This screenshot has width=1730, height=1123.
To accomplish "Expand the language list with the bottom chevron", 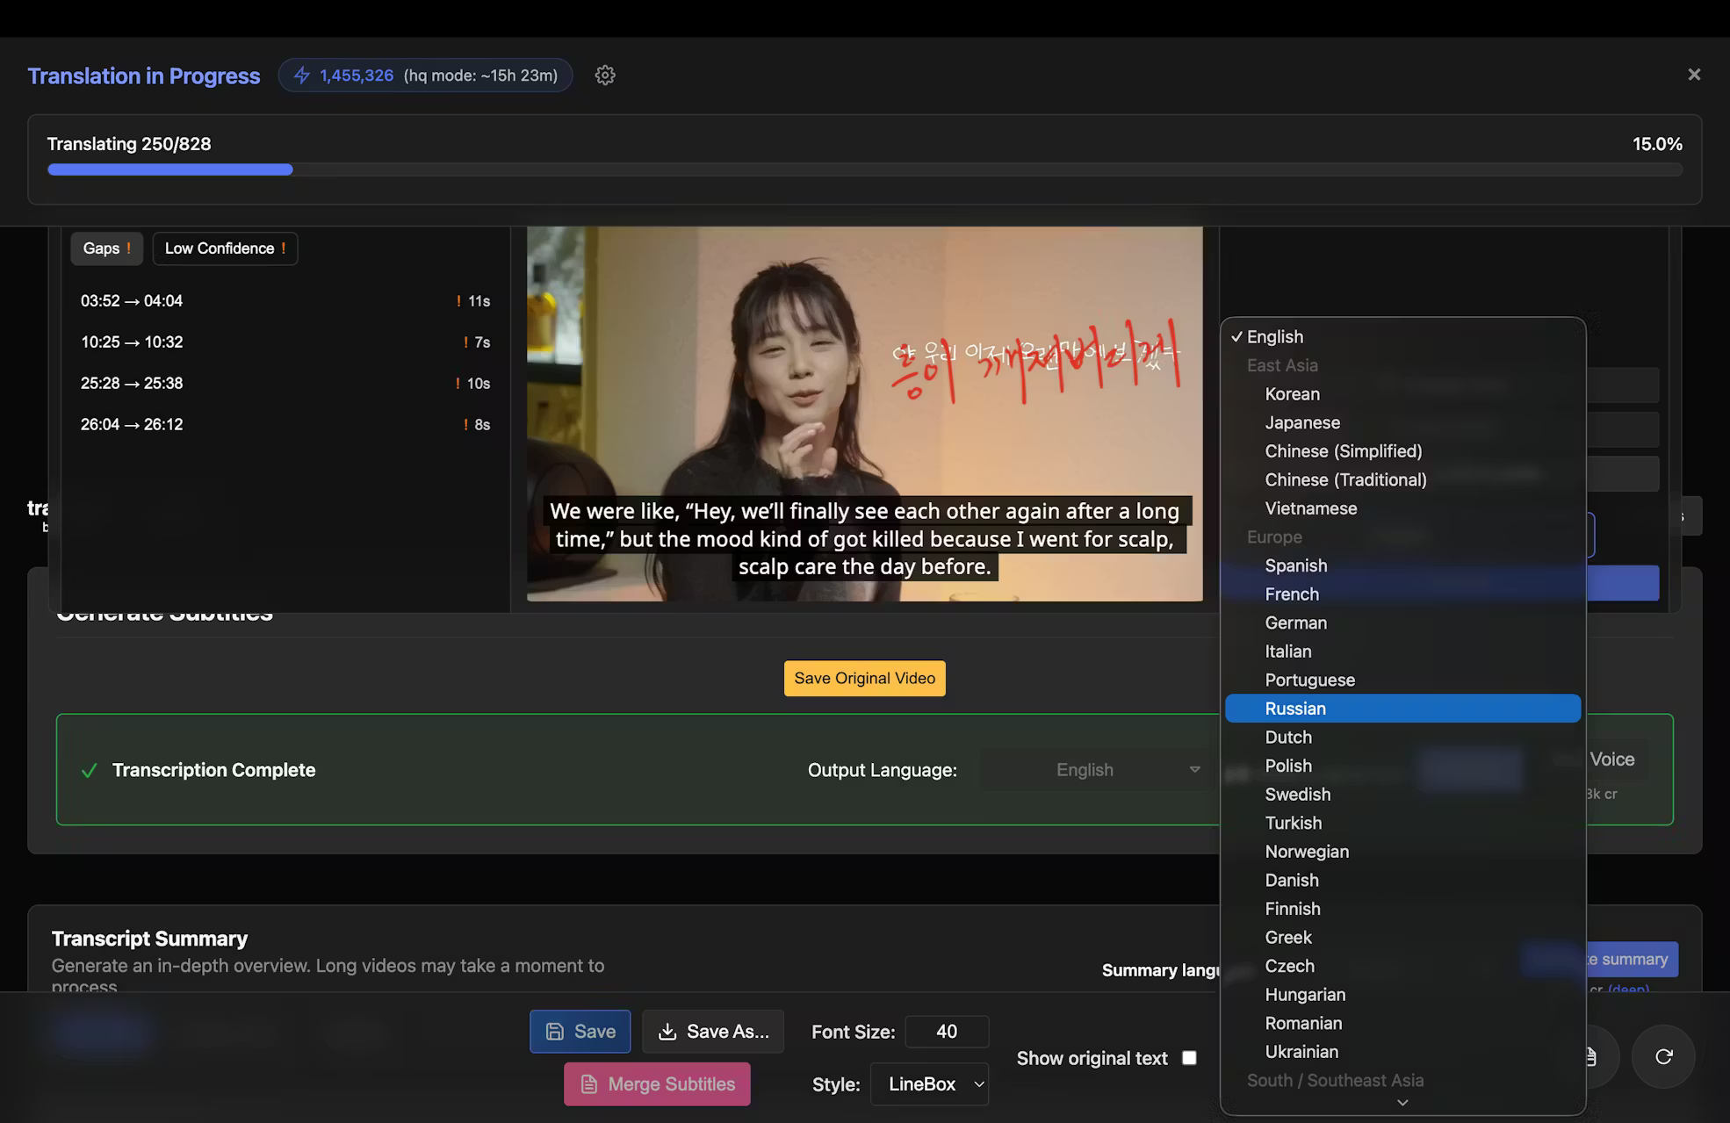I will tap(1402, 1103).
